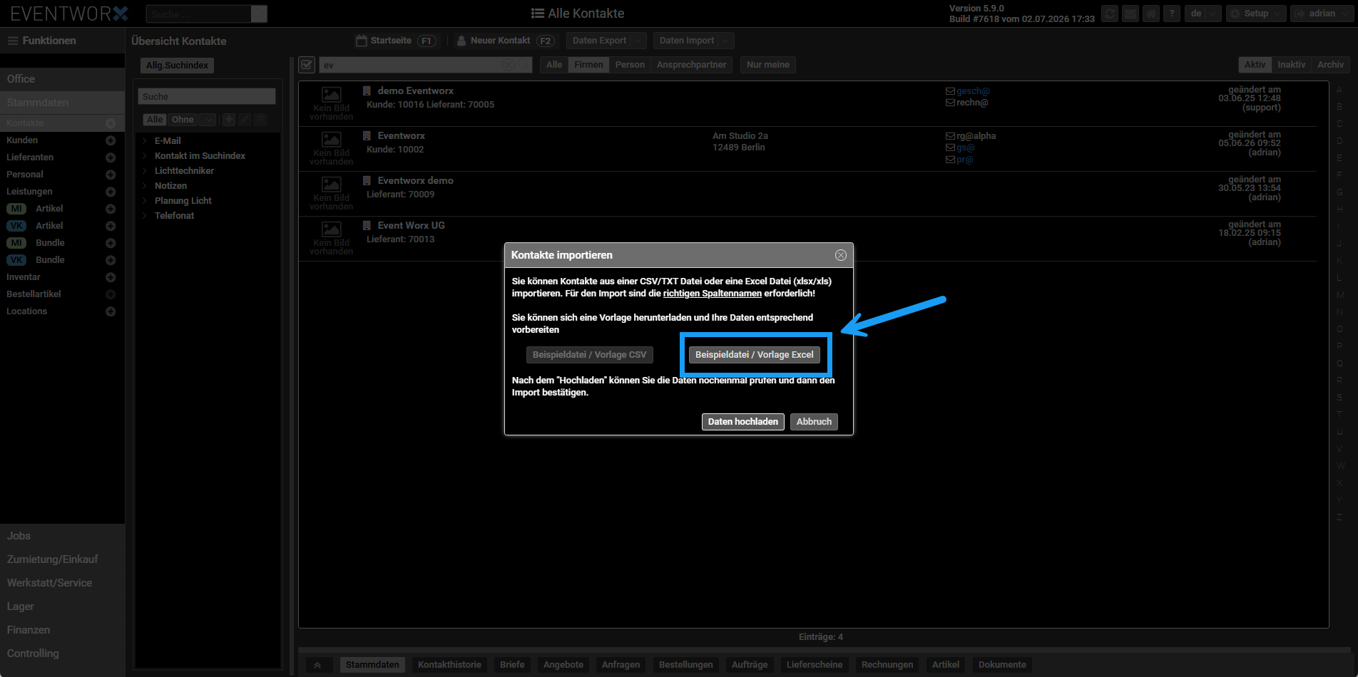The width and height of the screenshot is (1358, 677).
Task: Click the magnifier icon in contact search field
Action: tap(524, 65)
